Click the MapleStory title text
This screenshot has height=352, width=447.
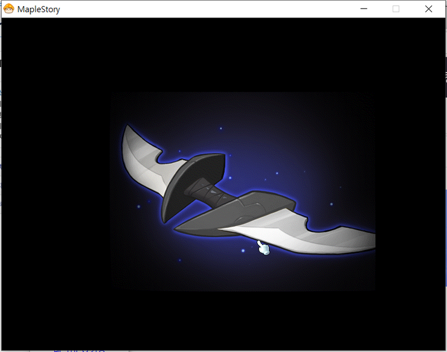pyautogui.click(x=39, y=10)
